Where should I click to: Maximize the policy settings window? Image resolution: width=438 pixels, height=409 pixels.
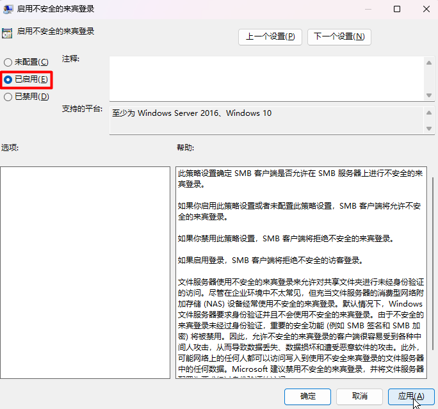397,9
